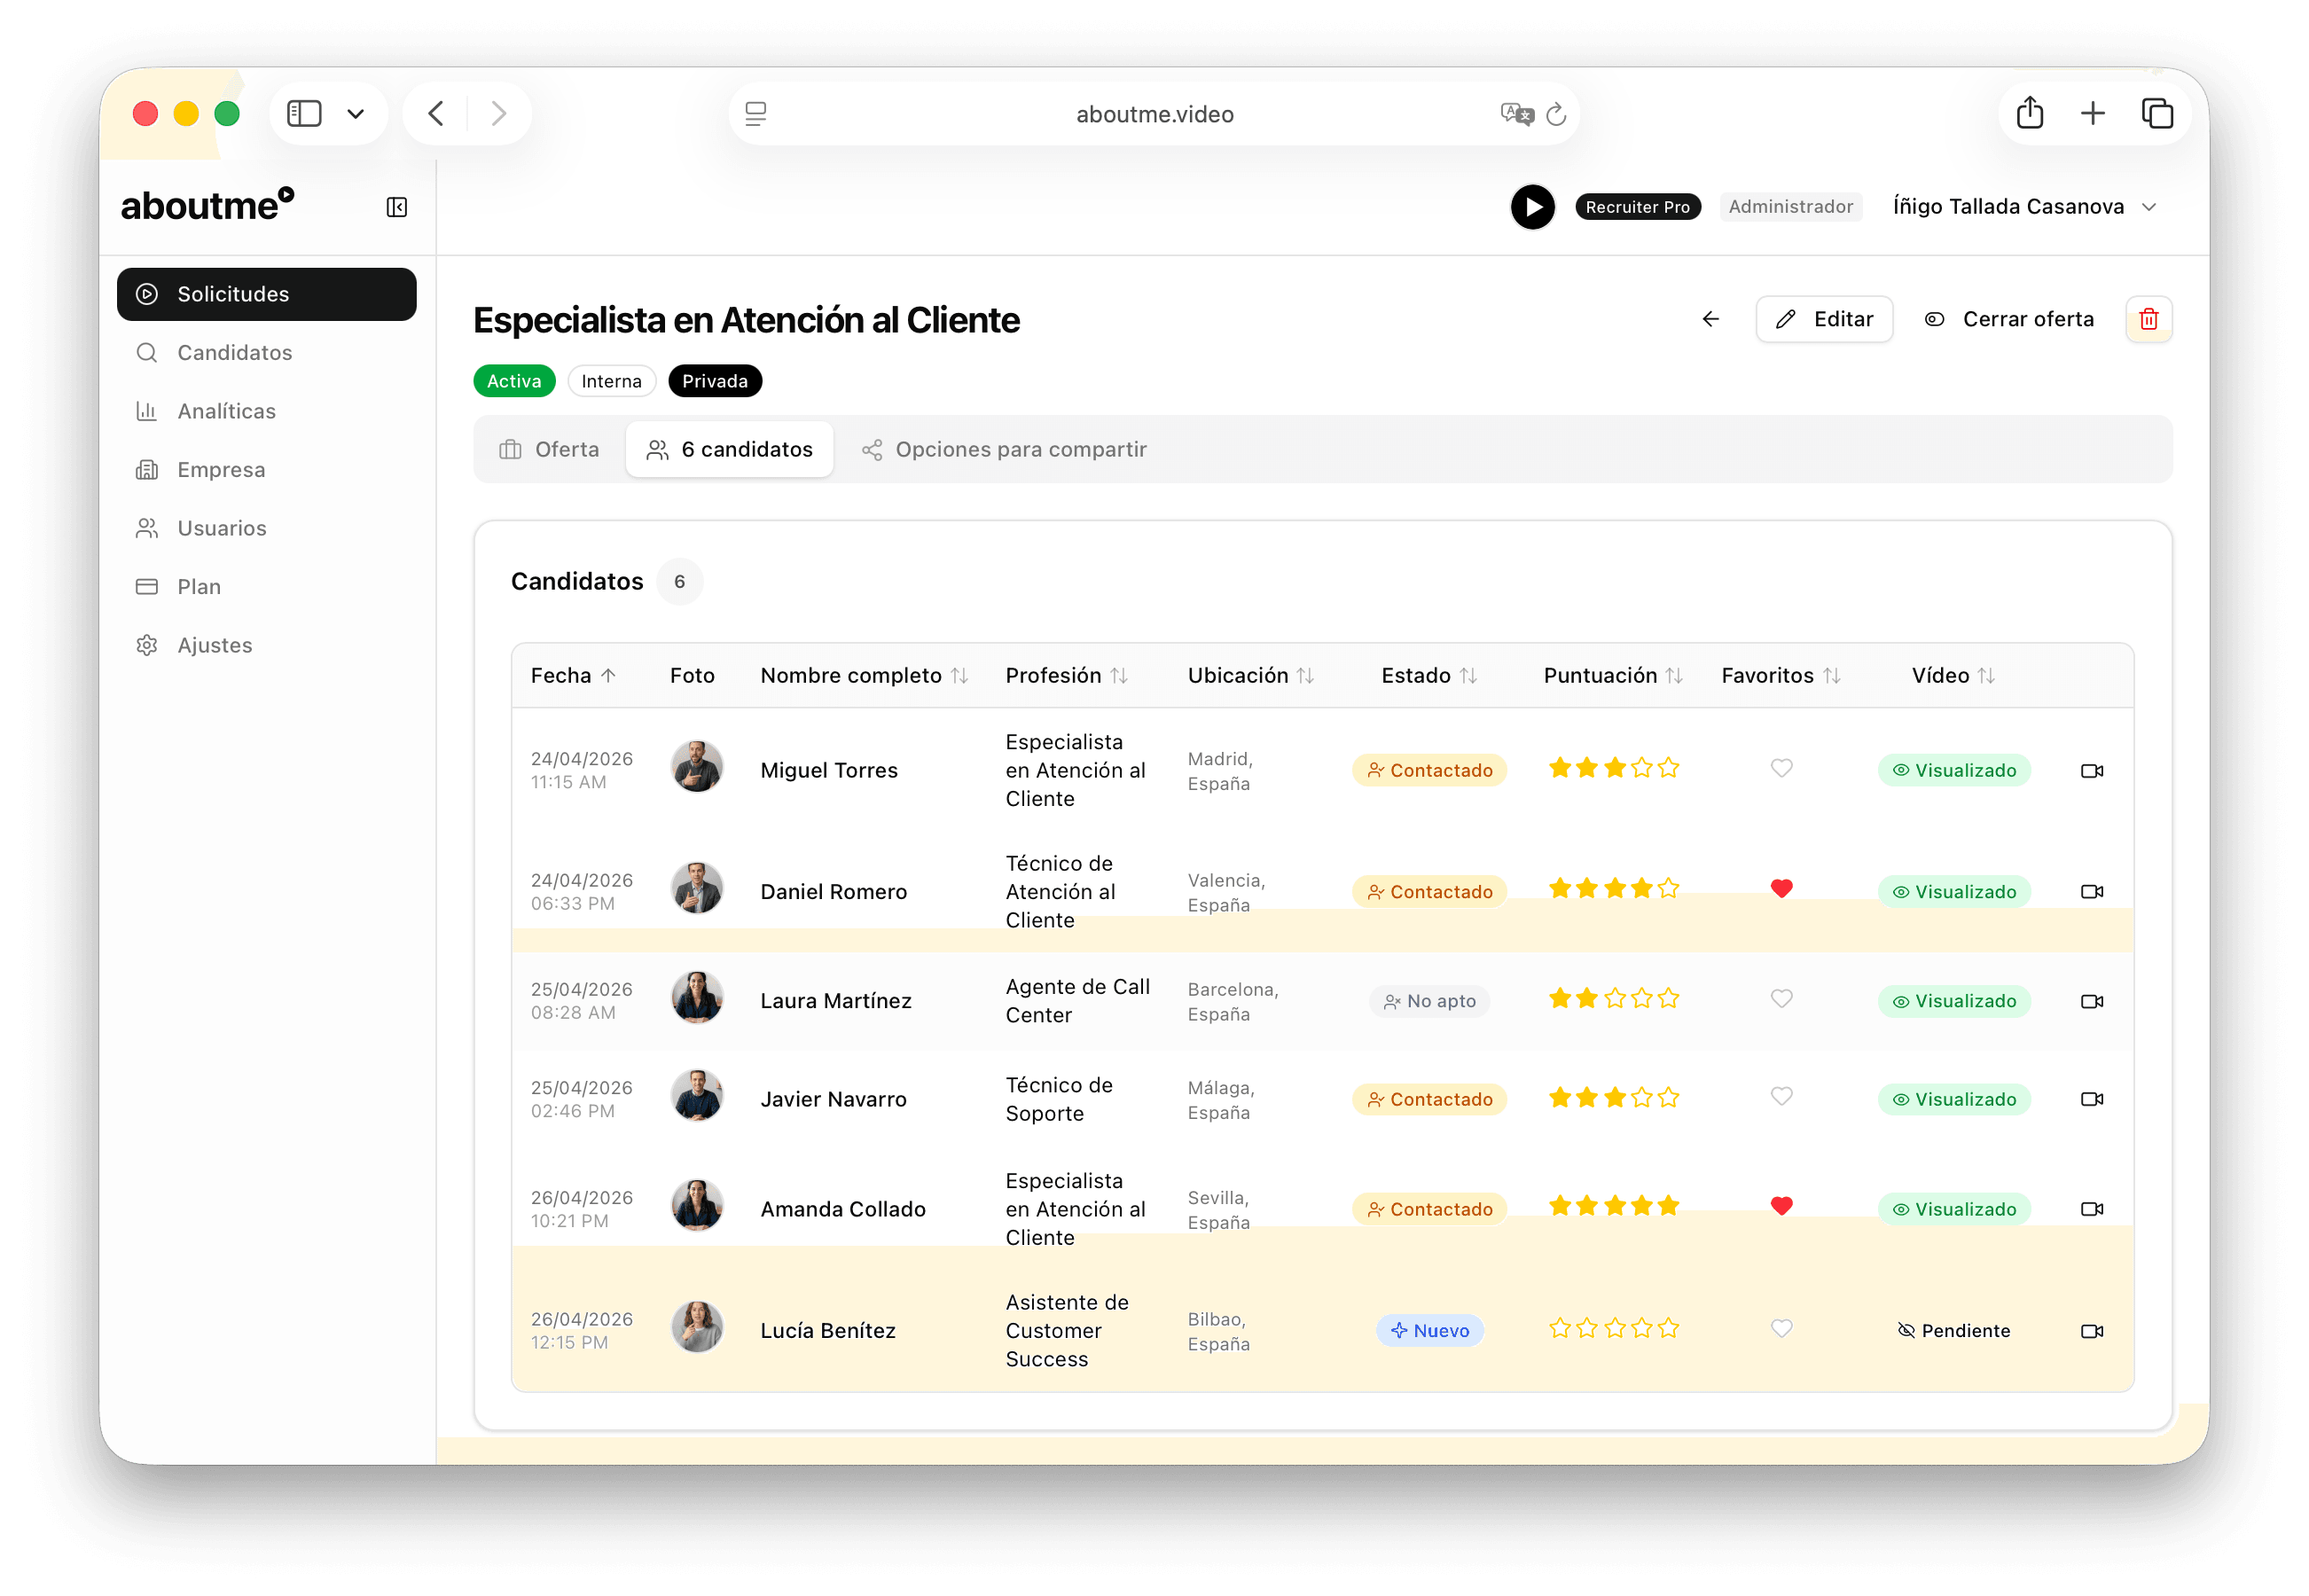Click No apto status for Laura Martínez
The width and height of the screenshot is (2309, 1596).
(1429, 1001)
